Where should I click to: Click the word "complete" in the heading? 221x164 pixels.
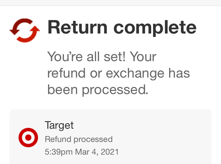pyautogui.click(x=155, y=27)
